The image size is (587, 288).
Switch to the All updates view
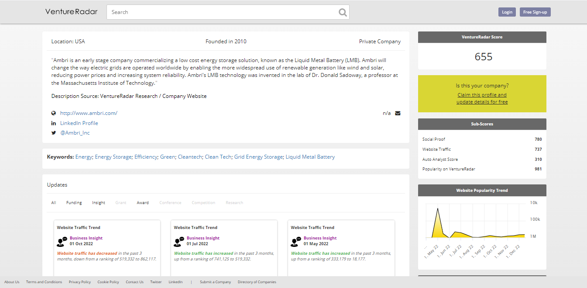53,202
